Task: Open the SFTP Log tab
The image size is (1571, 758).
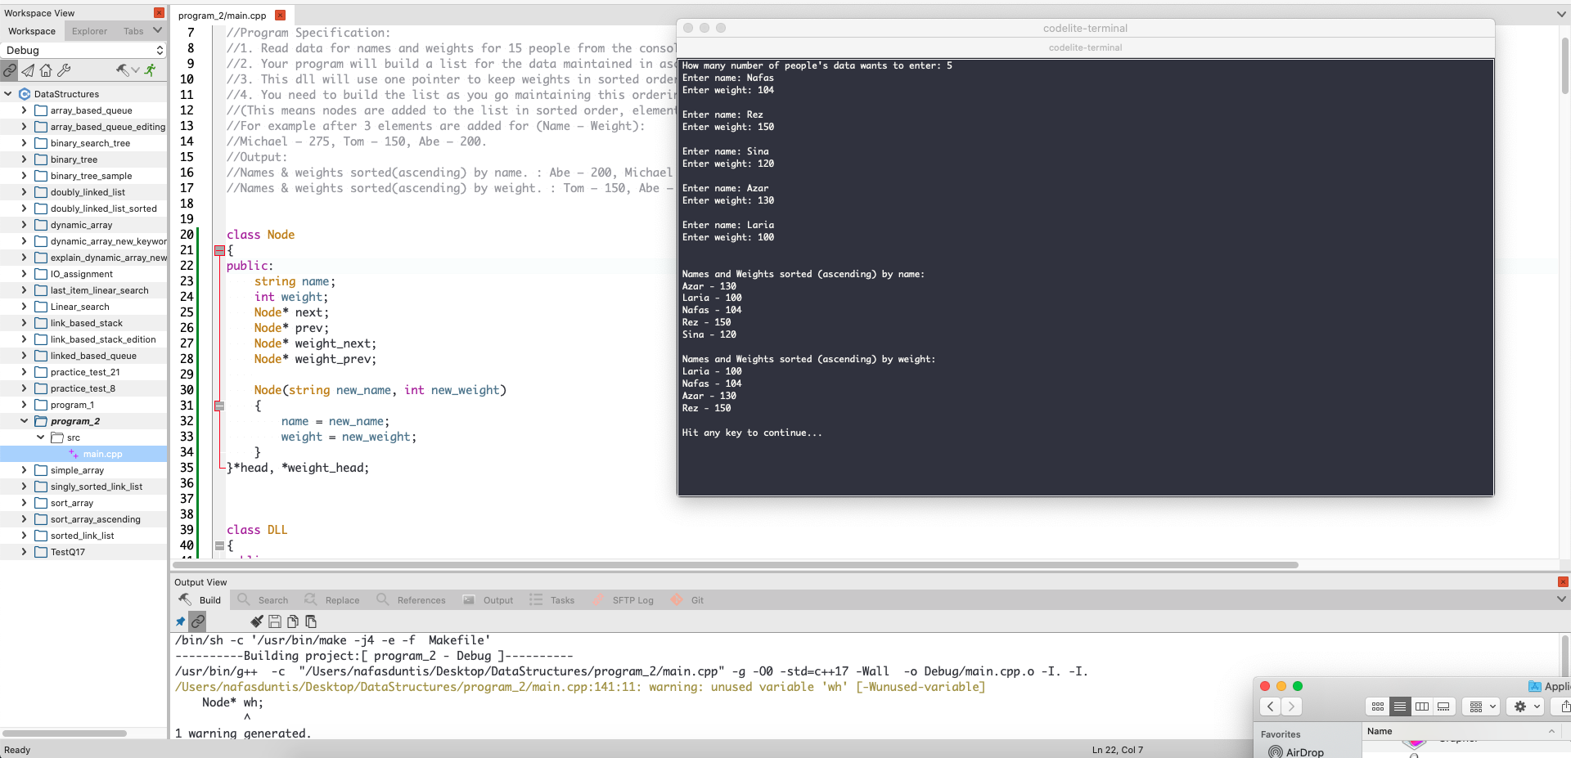Action: pos(623,599)
